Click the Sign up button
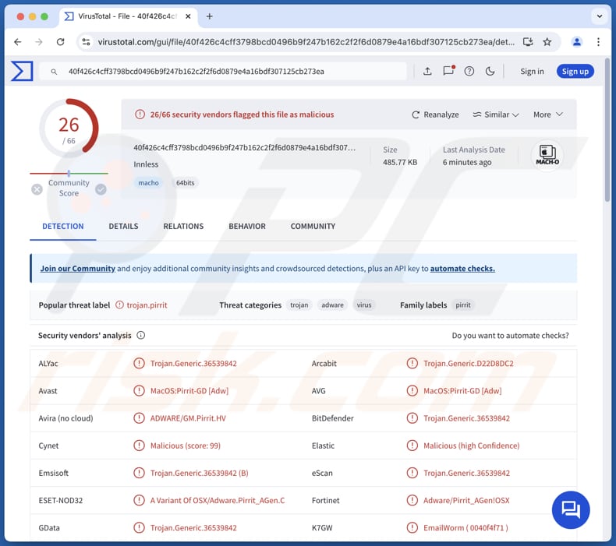 click(x=575, y=72)
